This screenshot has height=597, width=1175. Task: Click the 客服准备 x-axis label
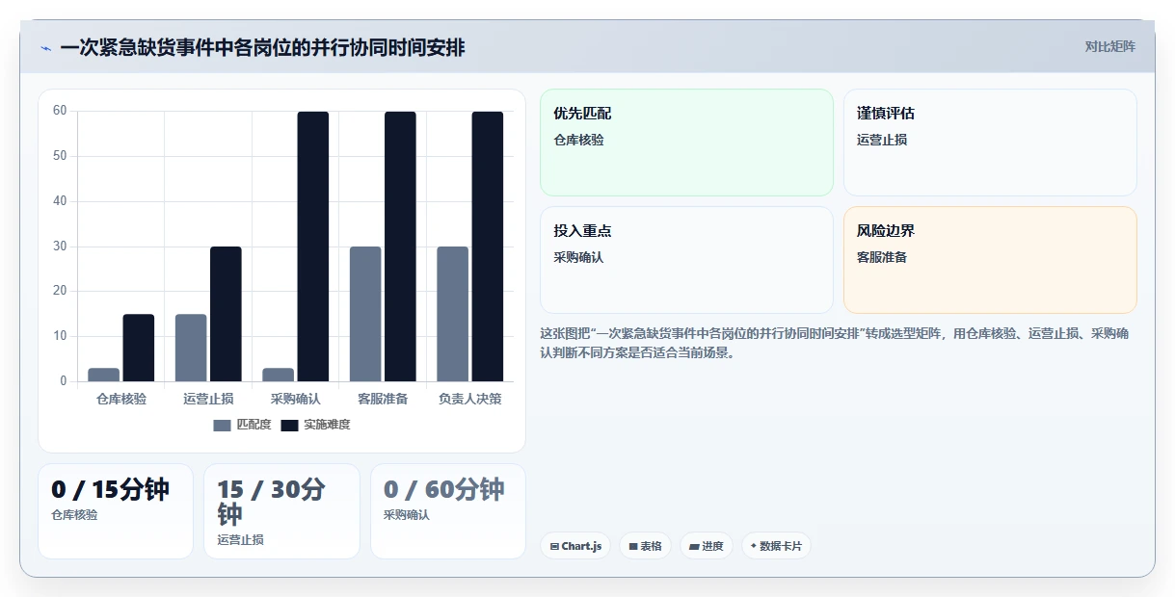tap(383, 399)
